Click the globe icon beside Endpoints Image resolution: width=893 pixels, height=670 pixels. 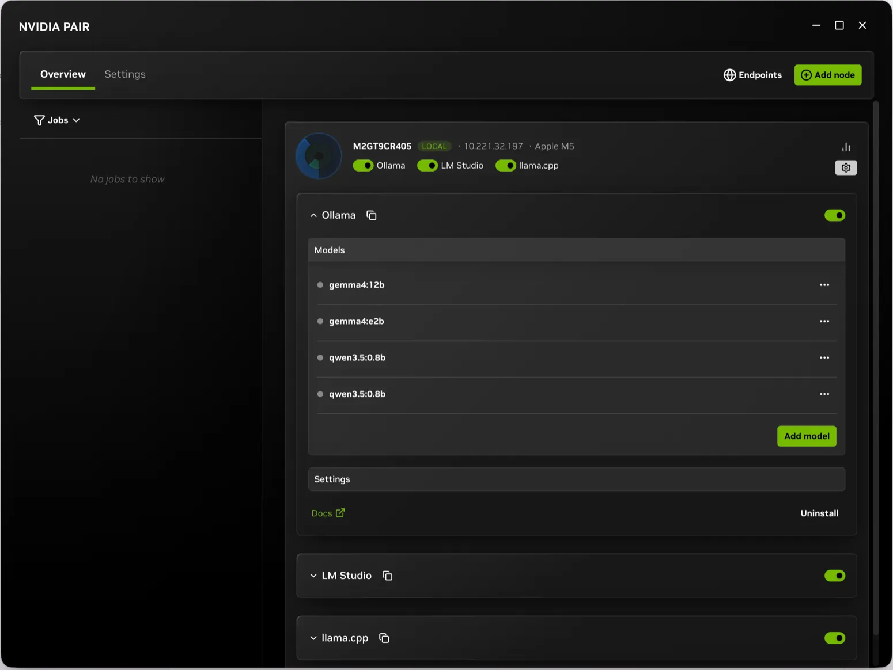pyautogui.click(x=729, y=75)
